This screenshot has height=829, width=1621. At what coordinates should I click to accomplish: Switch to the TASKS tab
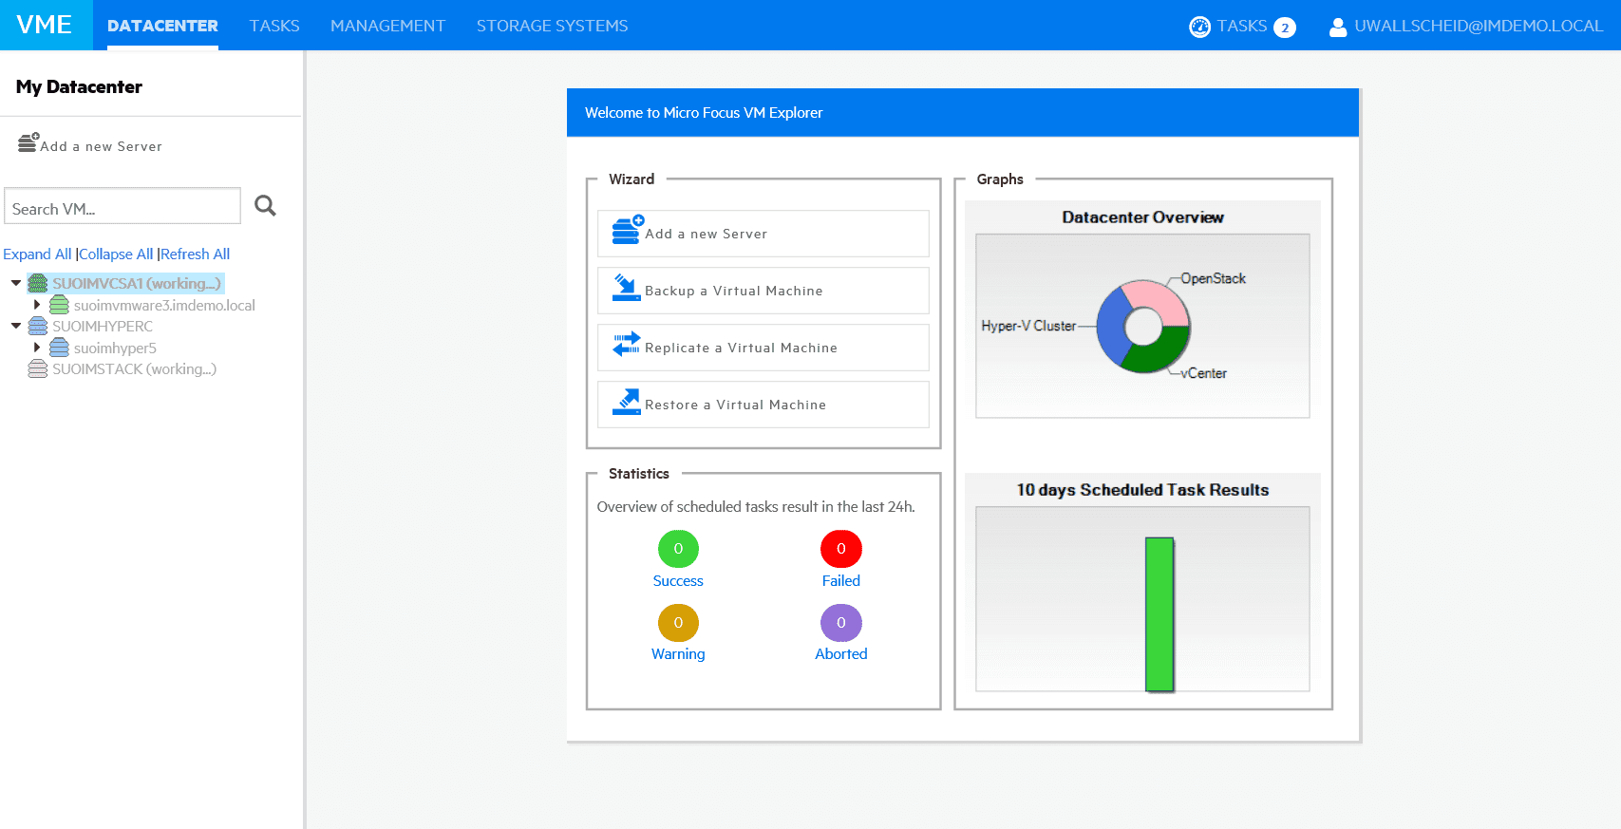[274, 26]
